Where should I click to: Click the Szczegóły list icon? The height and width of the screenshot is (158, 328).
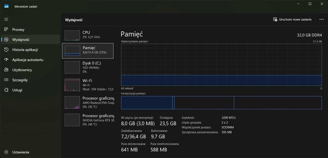[6, 80]
